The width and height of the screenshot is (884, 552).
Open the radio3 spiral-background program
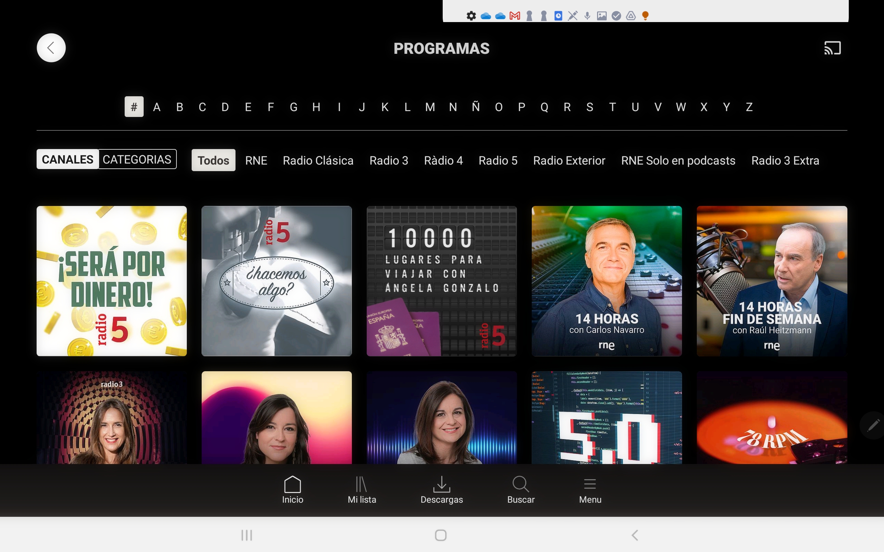point(112,418)
